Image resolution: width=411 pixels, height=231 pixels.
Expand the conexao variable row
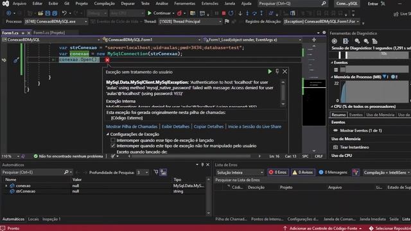pyautogui.click(x=6, y=185)
